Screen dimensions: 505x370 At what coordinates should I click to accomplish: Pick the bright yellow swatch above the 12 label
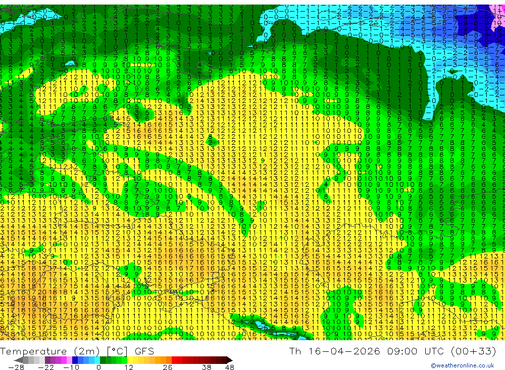click(130, 360)
